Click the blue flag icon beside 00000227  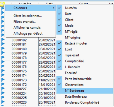3,89
